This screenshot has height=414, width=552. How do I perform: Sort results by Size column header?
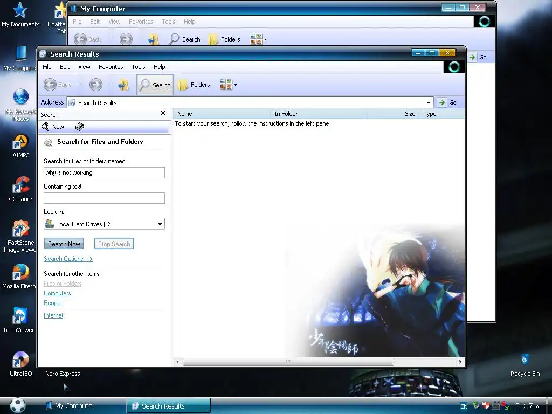tap(393, 114)
